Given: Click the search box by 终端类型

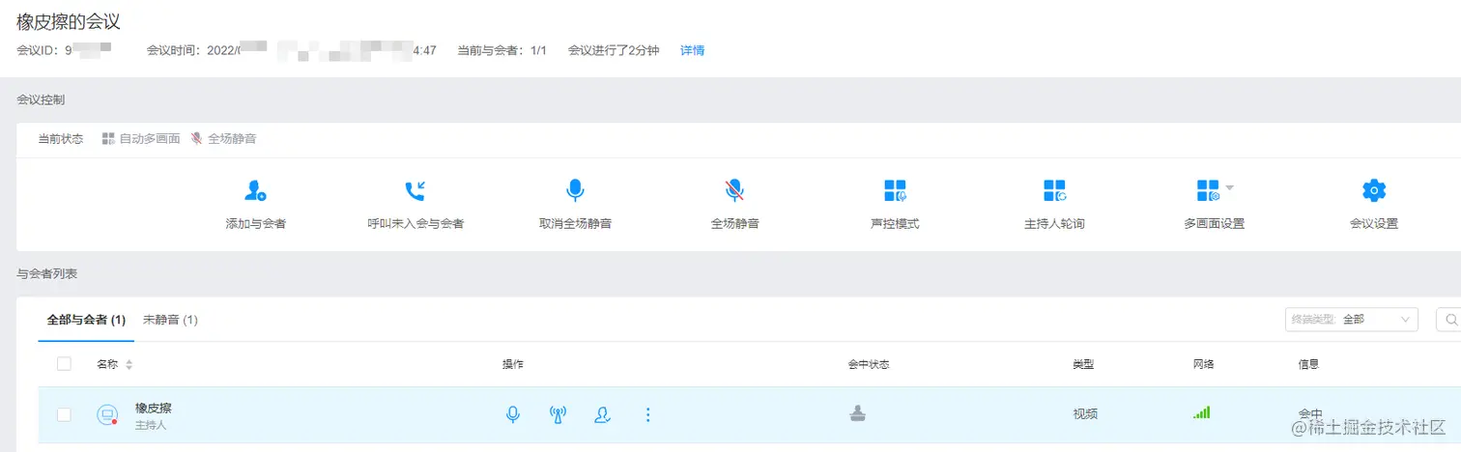Looking at the screenshot, I should [x=1448, y=320].
